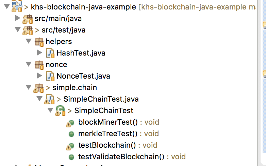The image size is (266, 166).
Task: Click the src/main/java source folder icon
Action: click(x=28, y=19)
